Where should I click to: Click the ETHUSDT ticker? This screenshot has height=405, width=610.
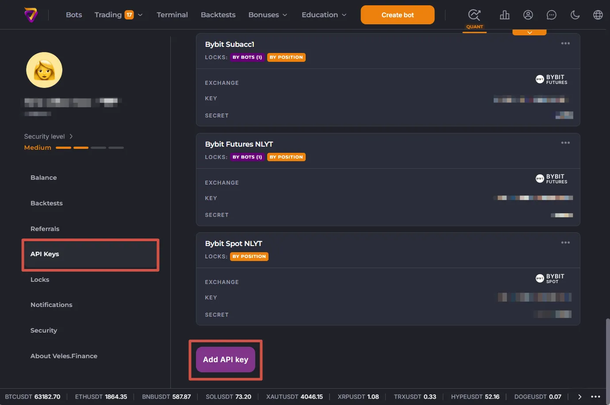[101, 397]
